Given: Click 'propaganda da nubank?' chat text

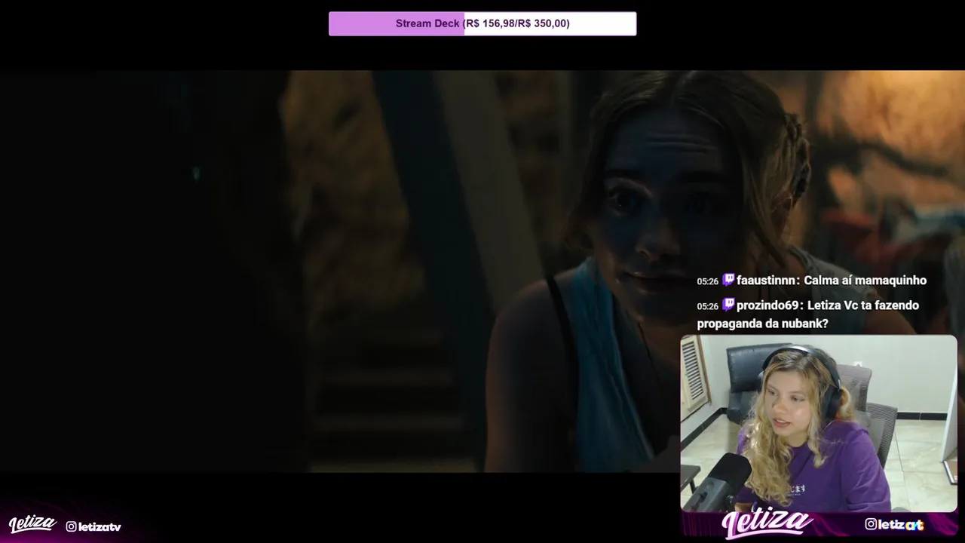Looking at the screenshot, I should pos(762,324).
